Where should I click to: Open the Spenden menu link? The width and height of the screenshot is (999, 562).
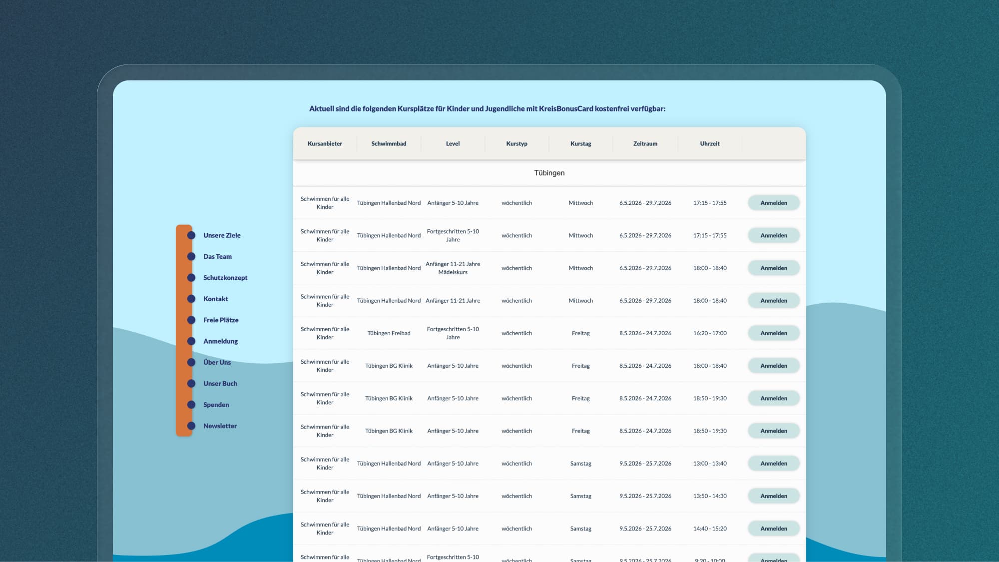[216, 405]
